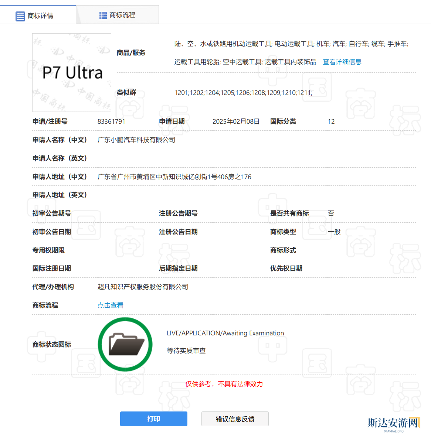431x434 pixels.
Task: Click applicant name 广东小鹏汽车科技有限公司
Action: 136,140
